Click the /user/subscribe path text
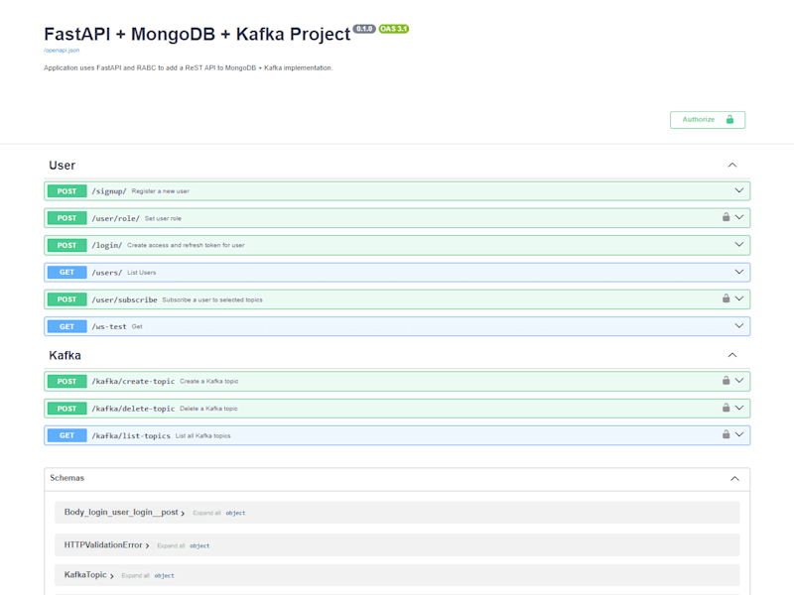The width and height of the screenshot is (794, 595). click(125, 300)
